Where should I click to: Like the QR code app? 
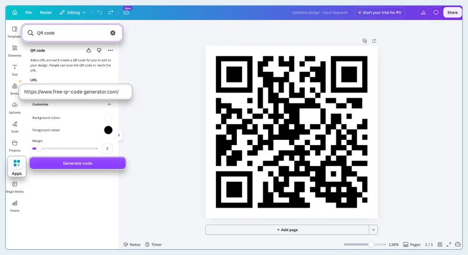pyautogui.click(x=89, y=50)
